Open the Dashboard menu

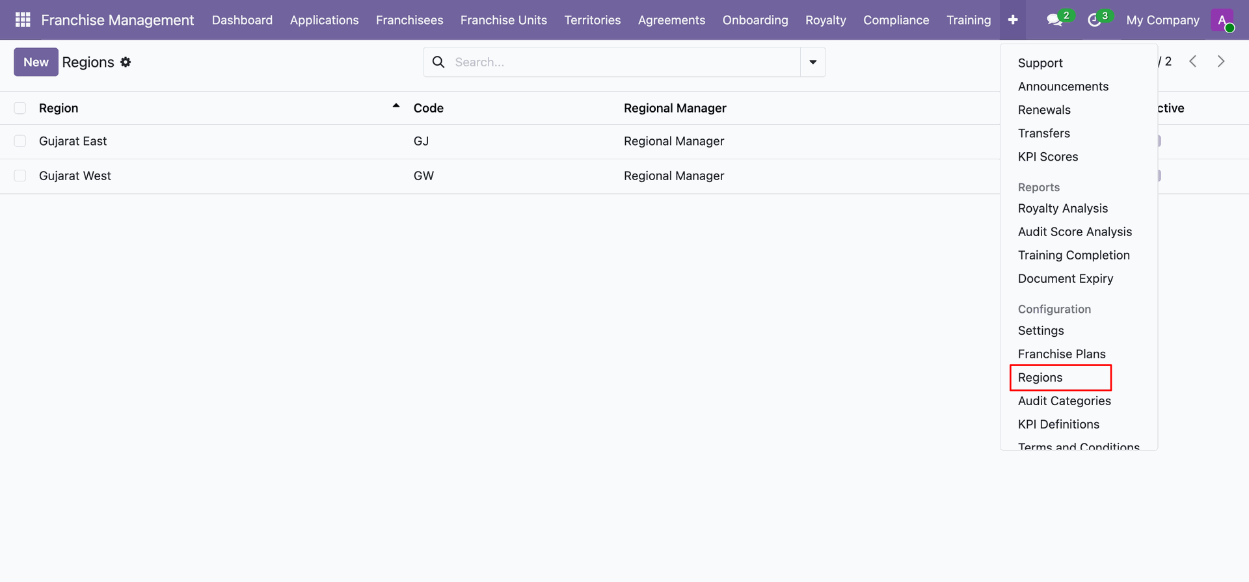point(242,20)
